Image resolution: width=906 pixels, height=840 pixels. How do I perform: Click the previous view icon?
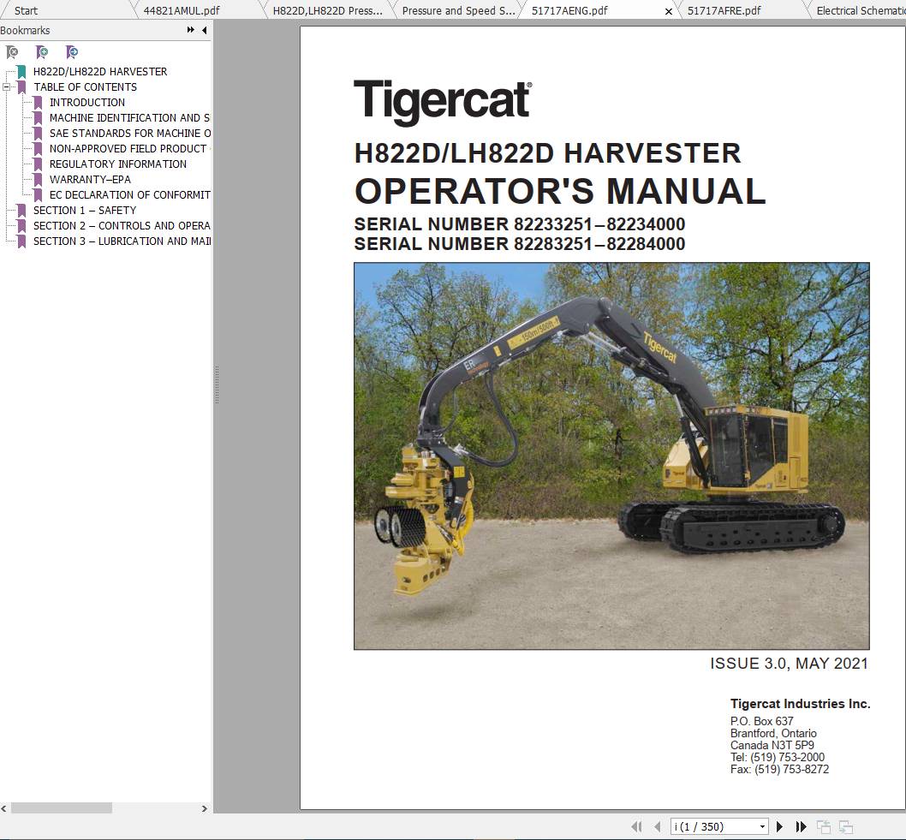[x=825, y=825]
